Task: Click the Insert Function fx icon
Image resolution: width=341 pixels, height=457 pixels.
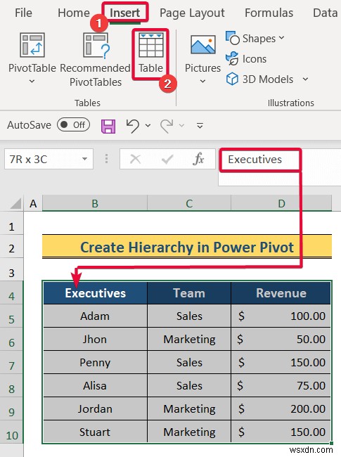Action: [x=198, y=159]
